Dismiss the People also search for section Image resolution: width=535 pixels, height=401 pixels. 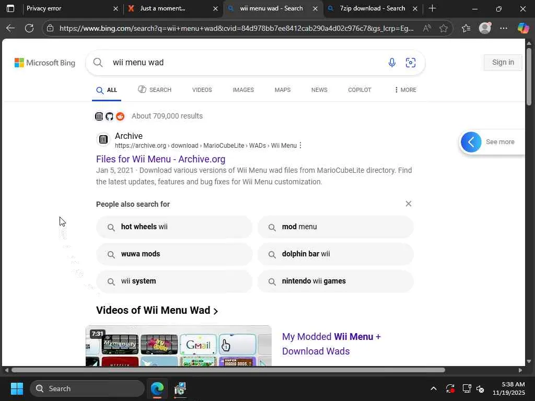[409, 204]
